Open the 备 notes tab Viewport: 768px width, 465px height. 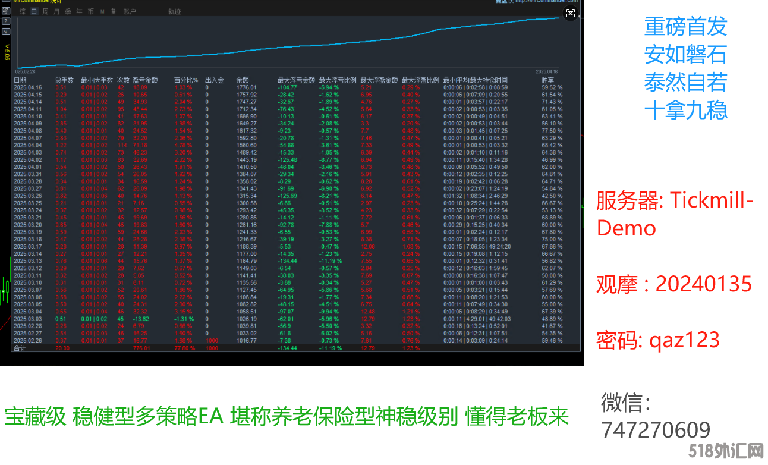click(114, 11)
